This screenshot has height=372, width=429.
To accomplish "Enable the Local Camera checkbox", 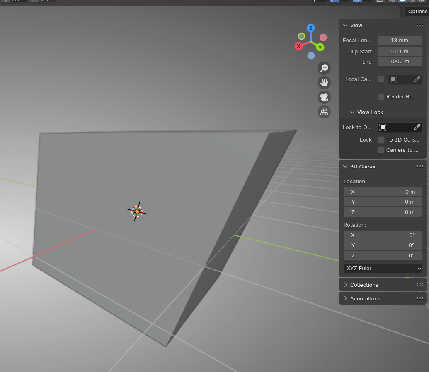I will coord(381,79).
